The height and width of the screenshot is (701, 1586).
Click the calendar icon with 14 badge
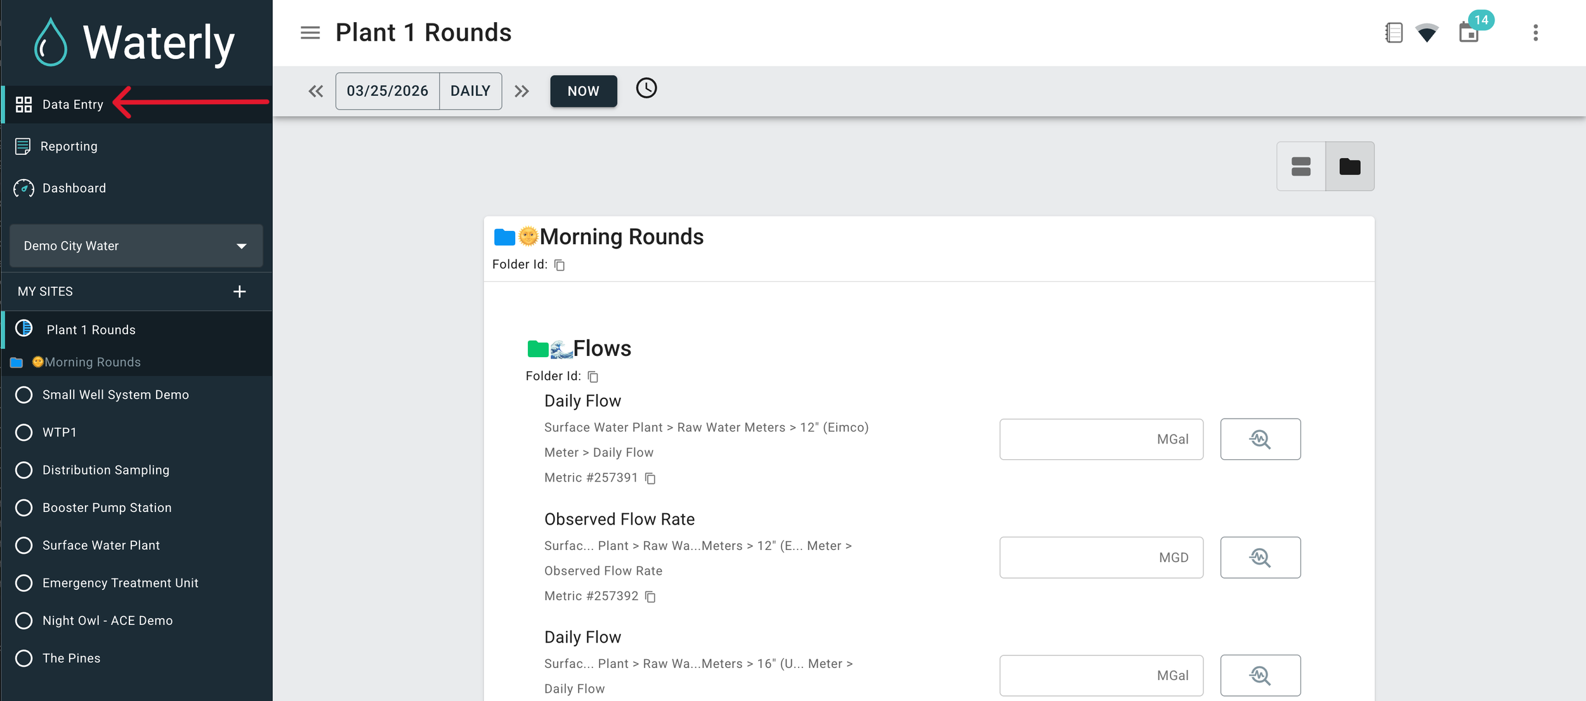(1469, 32)
